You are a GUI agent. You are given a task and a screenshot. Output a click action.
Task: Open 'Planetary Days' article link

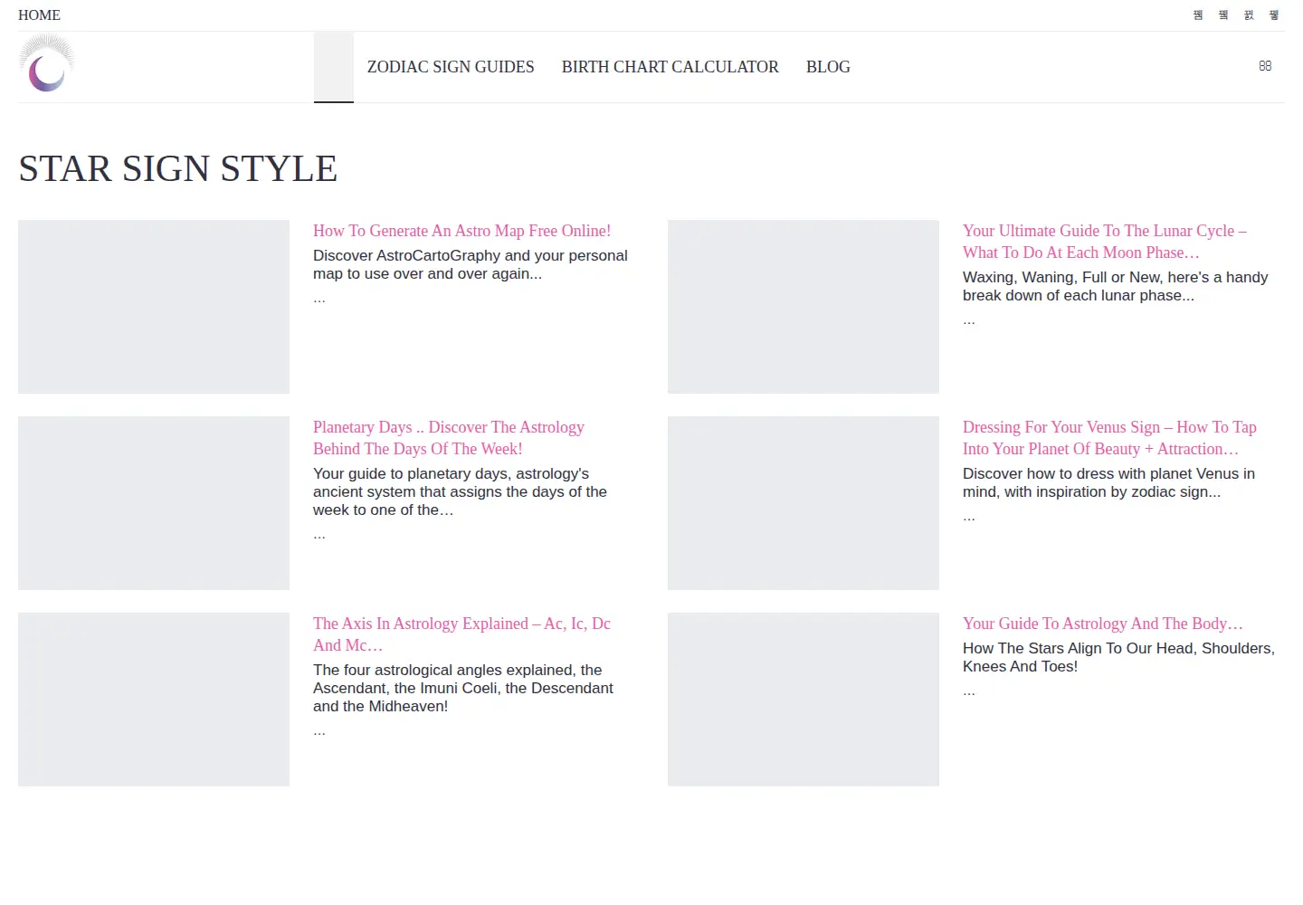coord(449,438)
